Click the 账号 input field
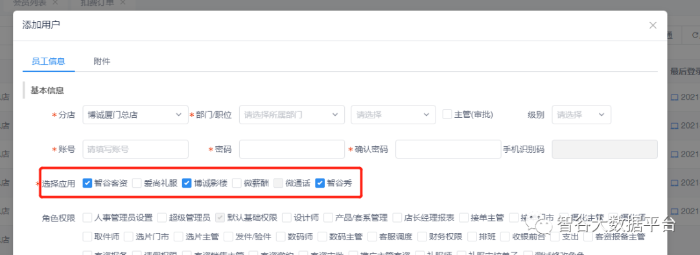 click(135, 149)
